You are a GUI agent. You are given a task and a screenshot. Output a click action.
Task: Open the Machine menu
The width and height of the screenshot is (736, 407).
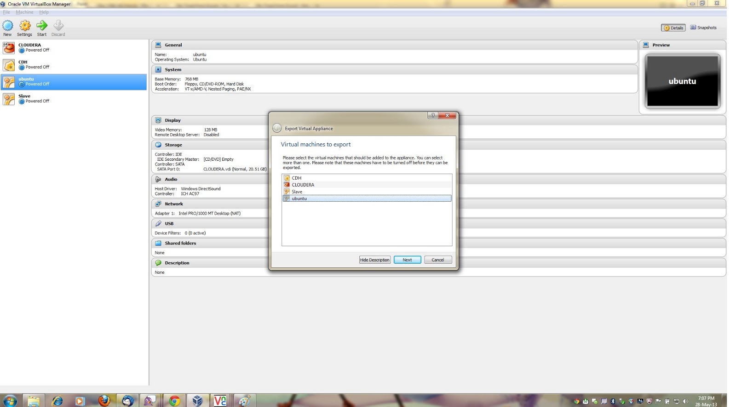(24, 12)
